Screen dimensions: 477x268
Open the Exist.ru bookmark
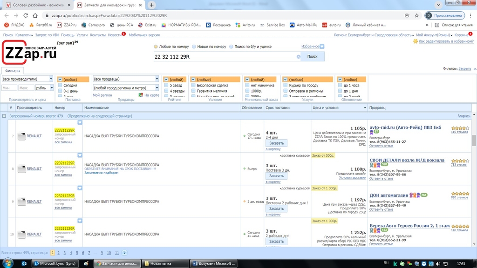pyautogui.click(x=147, y=25)
